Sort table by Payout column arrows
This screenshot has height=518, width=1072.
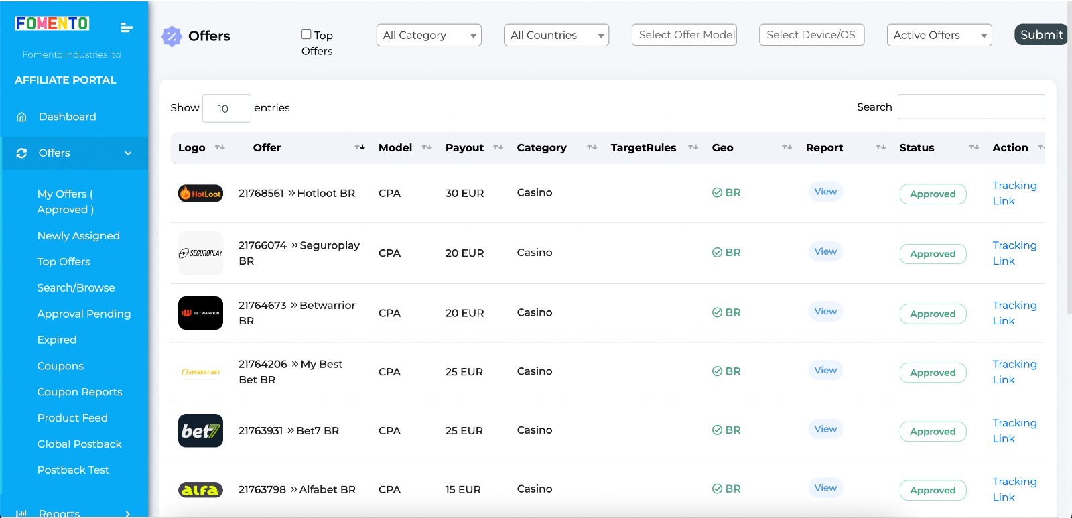coord(498,147)
